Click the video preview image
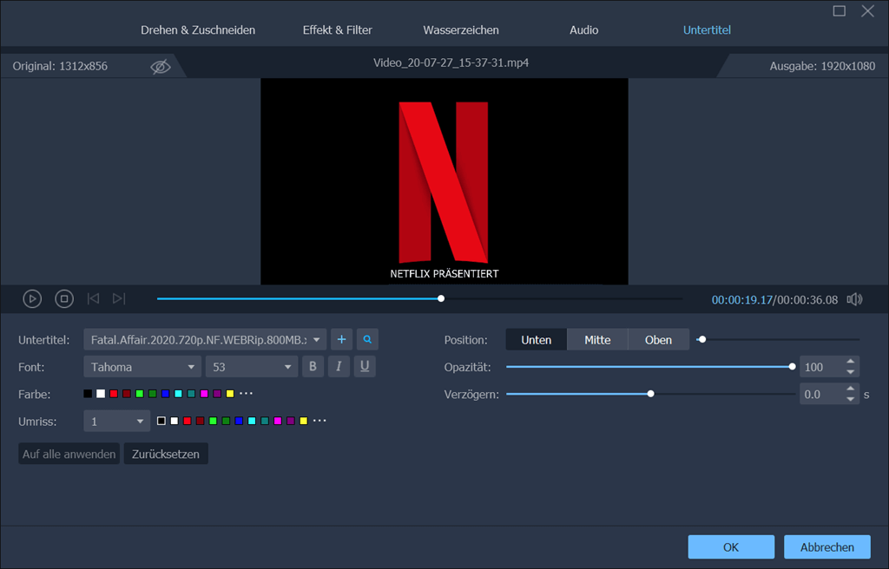Viewport: 889px width, 569px height. click(x=444, y=181)
